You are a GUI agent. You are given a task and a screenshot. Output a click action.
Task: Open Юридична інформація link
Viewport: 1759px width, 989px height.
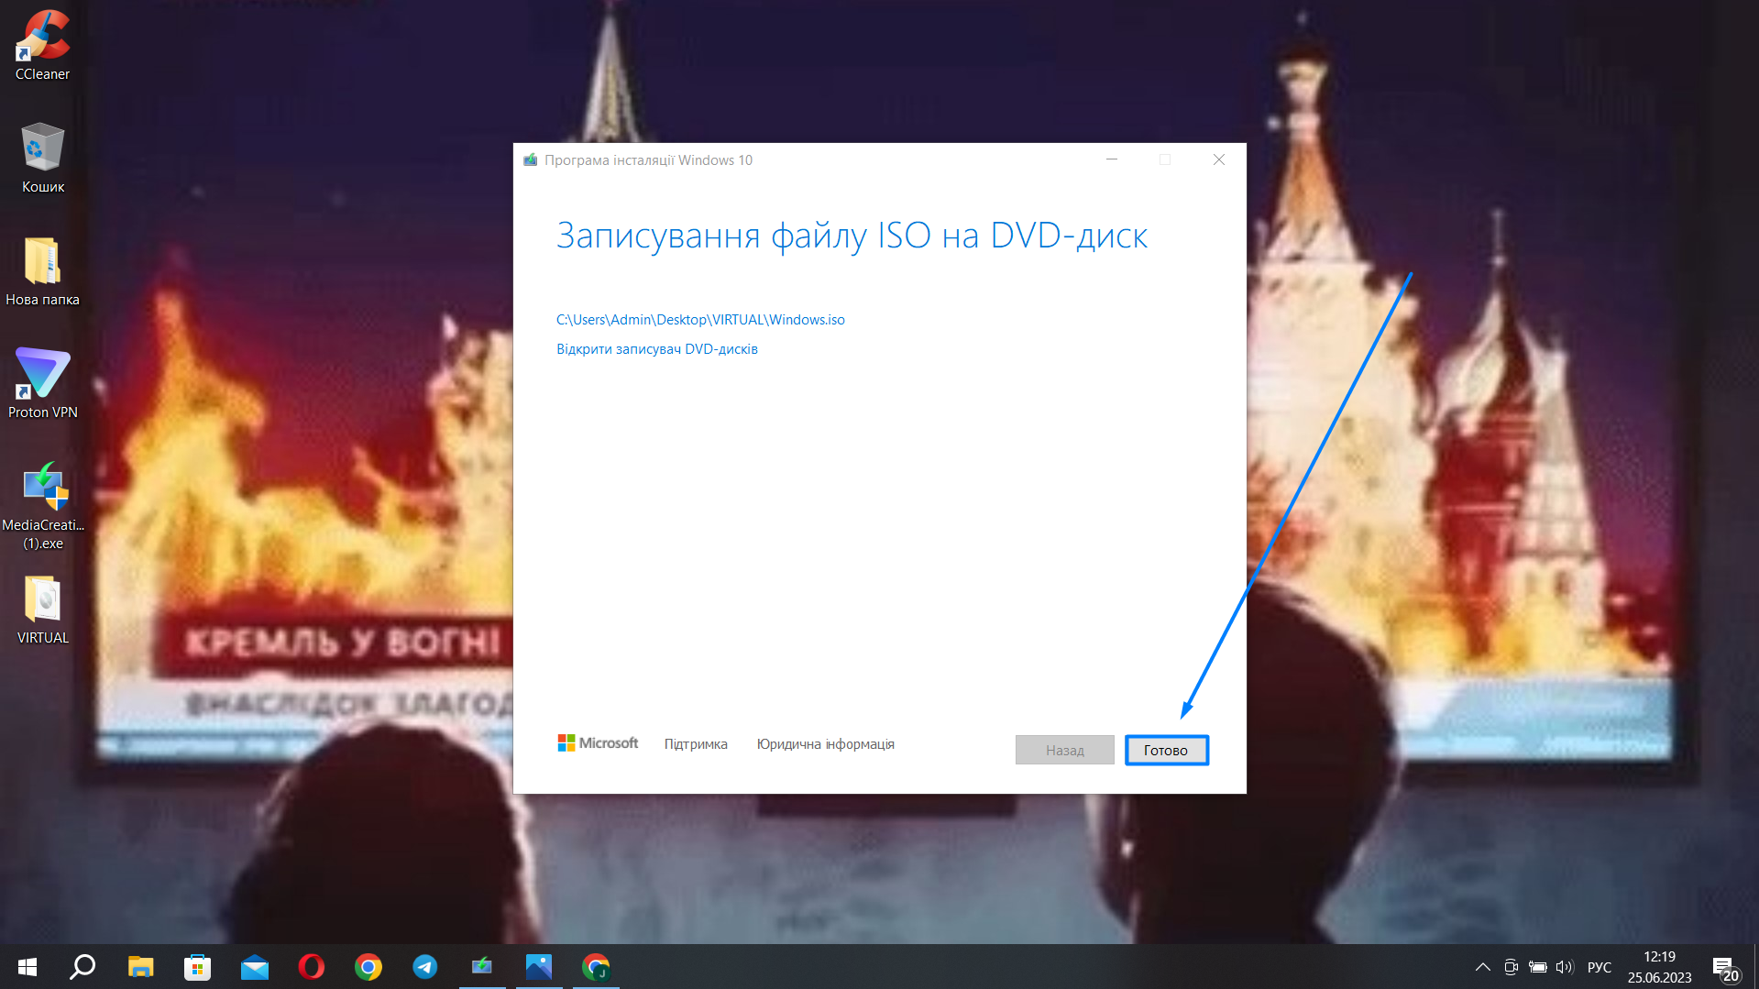click(x=825, y=743)
